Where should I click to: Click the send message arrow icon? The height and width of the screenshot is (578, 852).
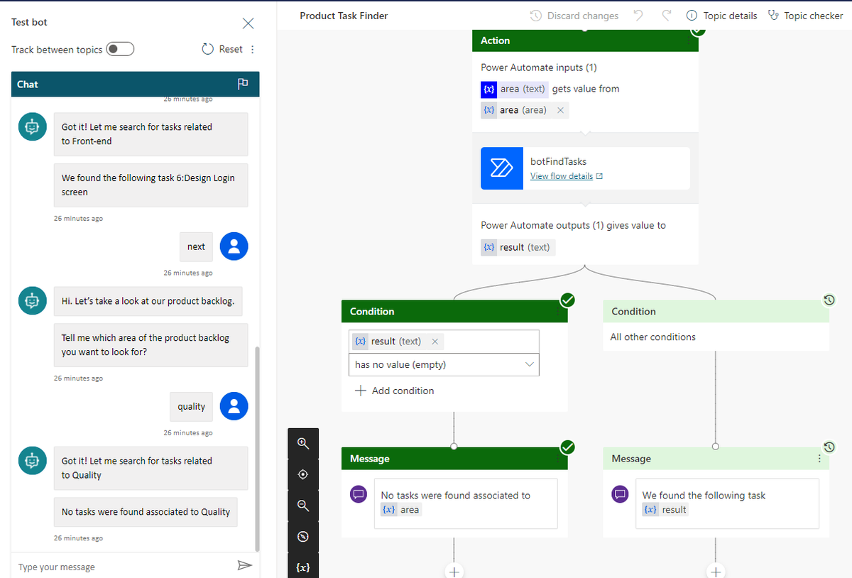tap(245, 565)
